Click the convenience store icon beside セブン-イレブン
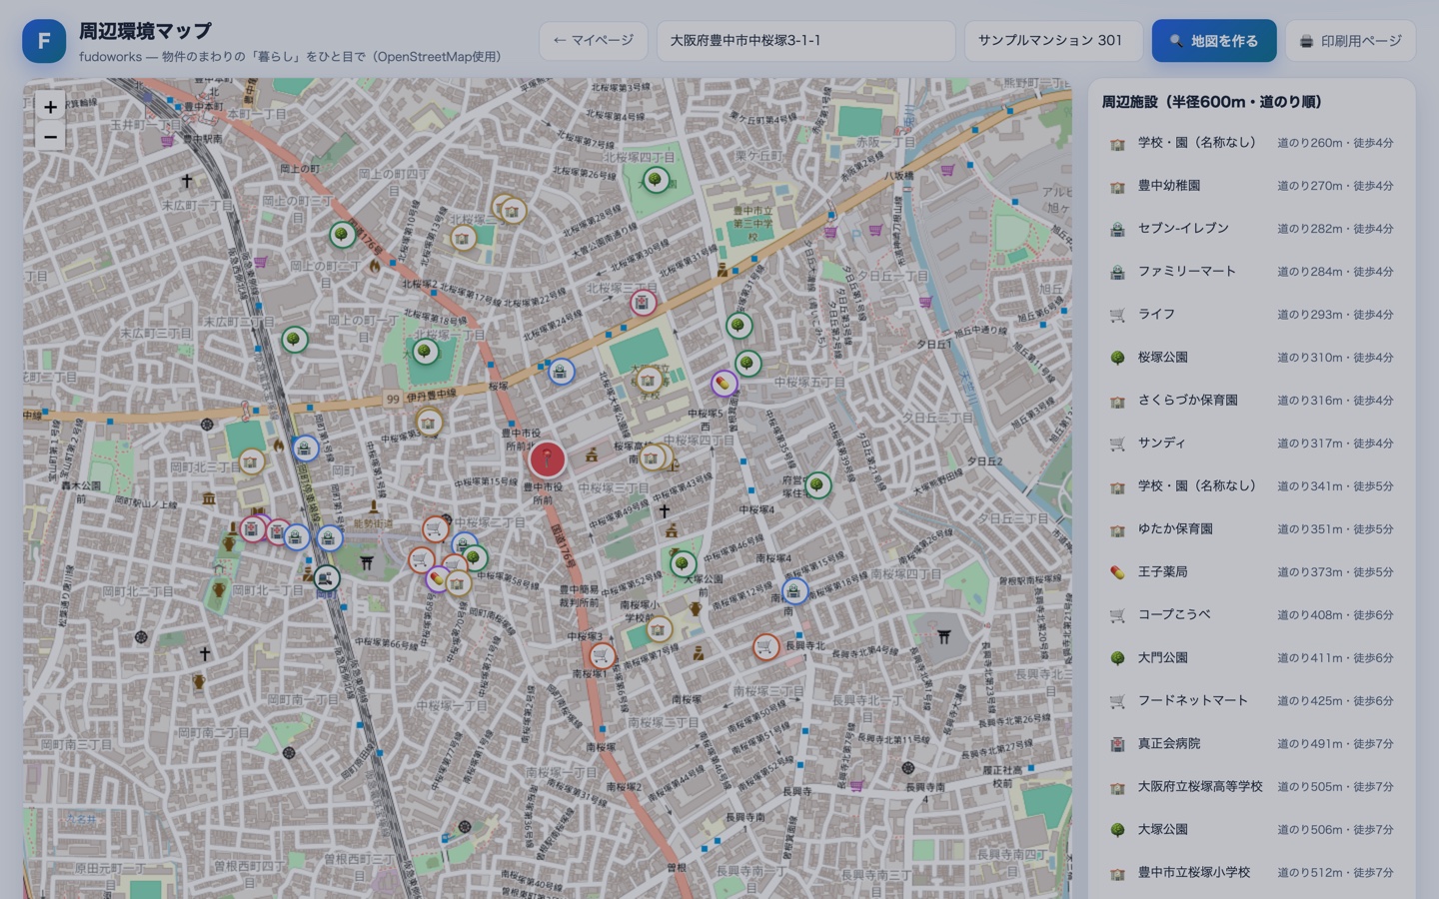 click(1117, 229)
